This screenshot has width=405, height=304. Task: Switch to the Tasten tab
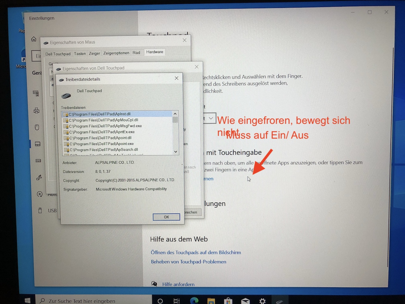point(80,54)
